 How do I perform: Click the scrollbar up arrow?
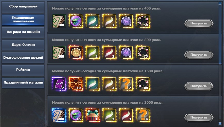(x=220, y=3)
